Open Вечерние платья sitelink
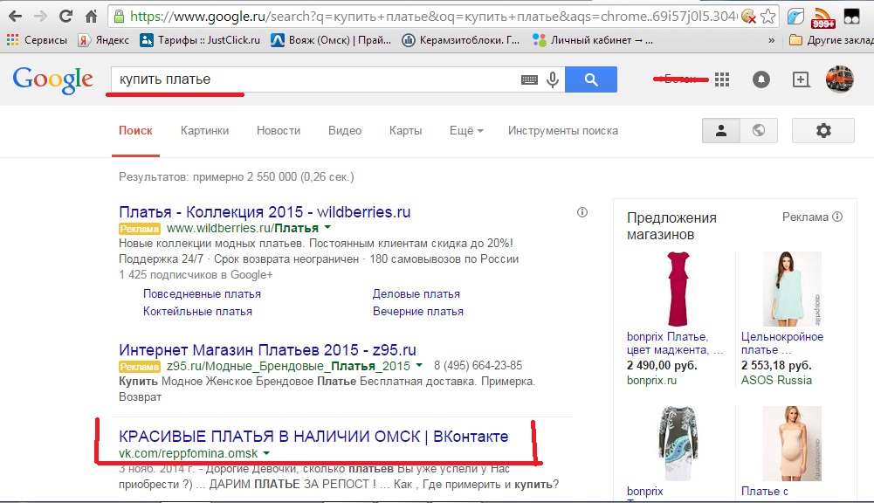Screen dimensions: 874x503 418,311
